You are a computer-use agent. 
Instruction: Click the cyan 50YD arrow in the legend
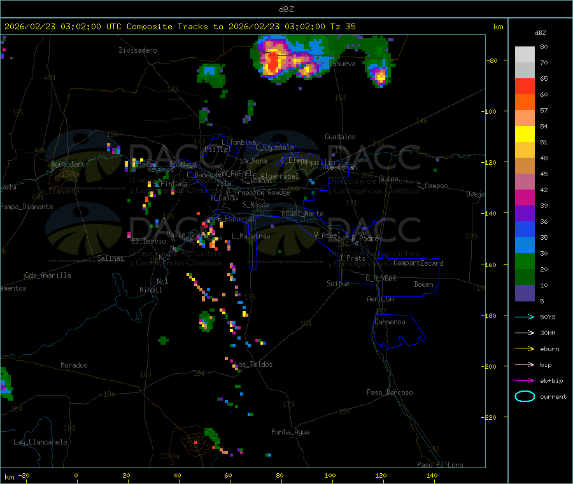click(x=525, y=317)
